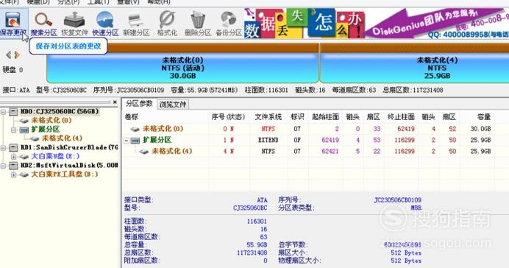Click the RD1 SanDisk disk icon in tree
Image resolution: width=509 pixels, height=268 pixels.
[x=13, y=147]
